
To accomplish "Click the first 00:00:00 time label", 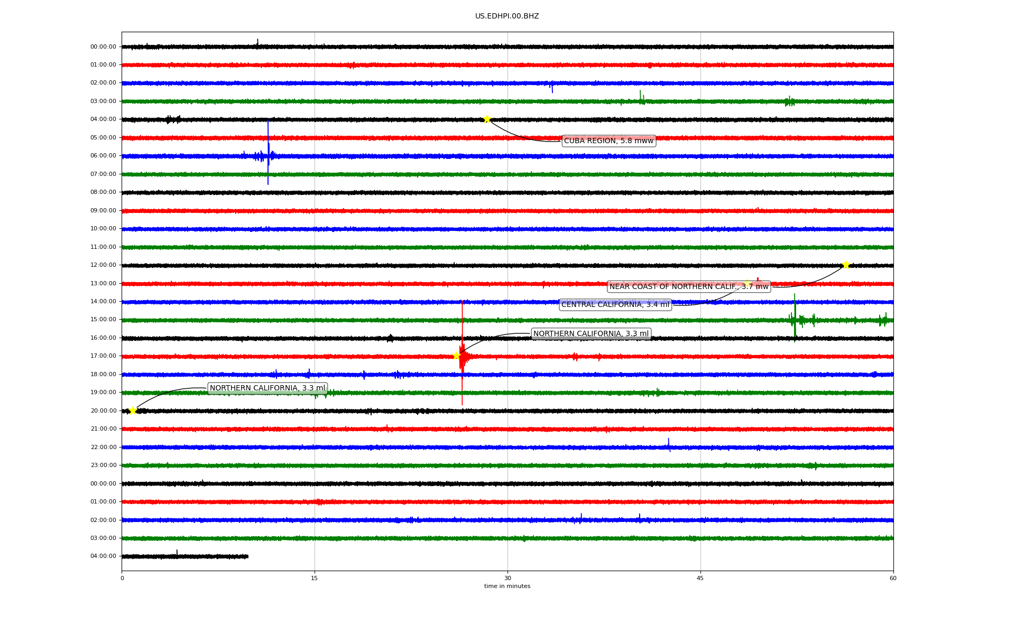I will tap(103, 47).
